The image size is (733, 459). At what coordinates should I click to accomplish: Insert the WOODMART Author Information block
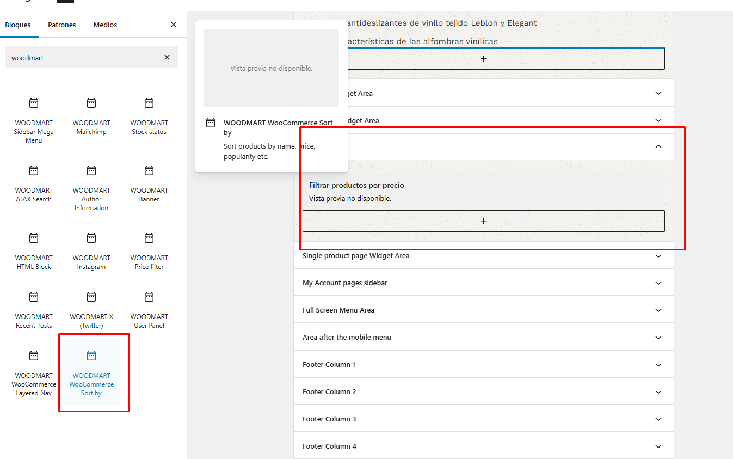91,187
